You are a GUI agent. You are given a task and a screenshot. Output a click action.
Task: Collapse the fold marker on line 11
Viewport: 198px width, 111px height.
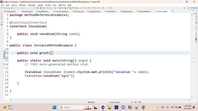tap(9, 53)
